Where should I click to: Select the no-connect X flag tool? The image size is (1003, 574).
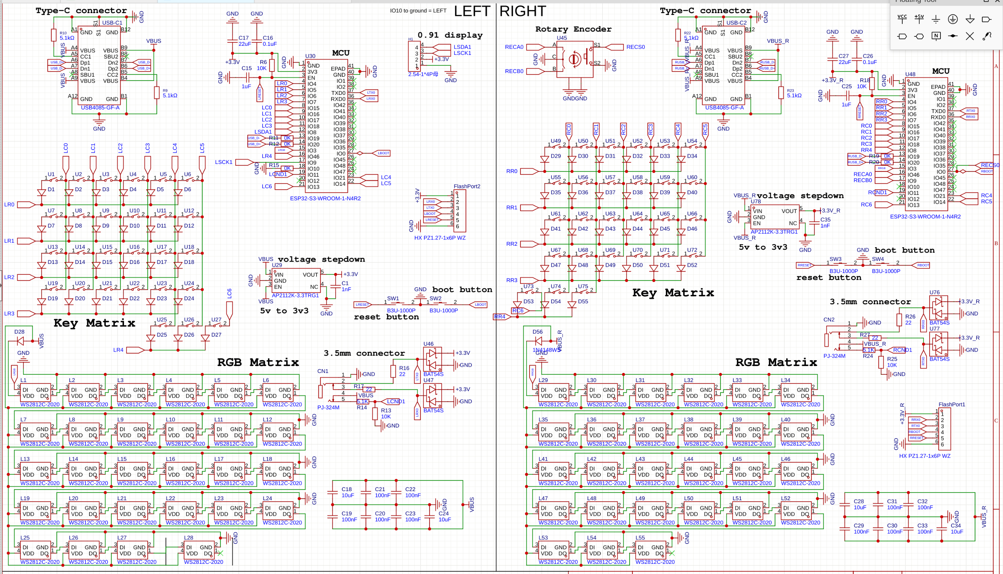pyautogui.click(x=970, y=36)
